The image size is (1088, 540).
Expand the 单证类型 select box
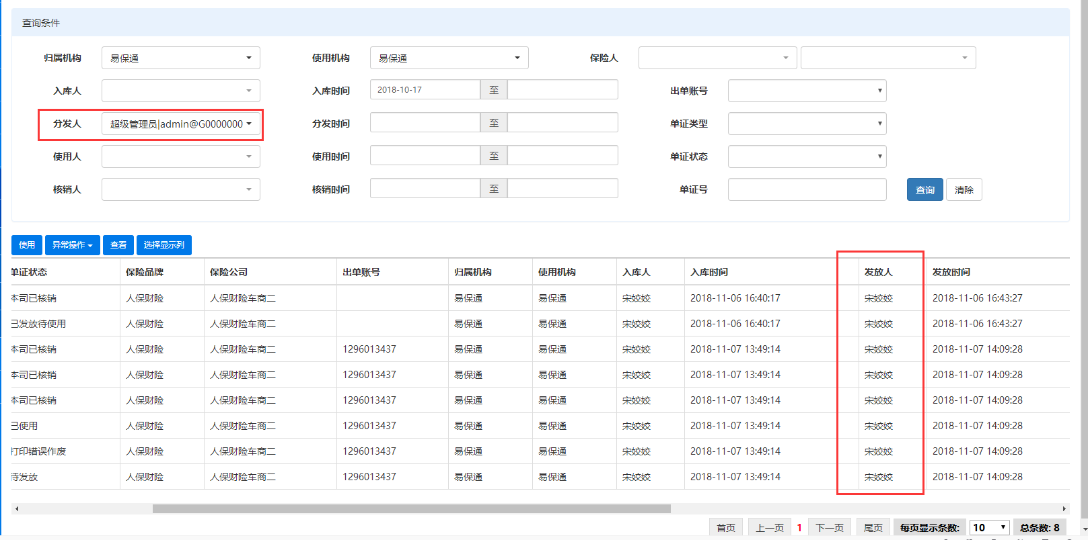[x=807, y=124]
